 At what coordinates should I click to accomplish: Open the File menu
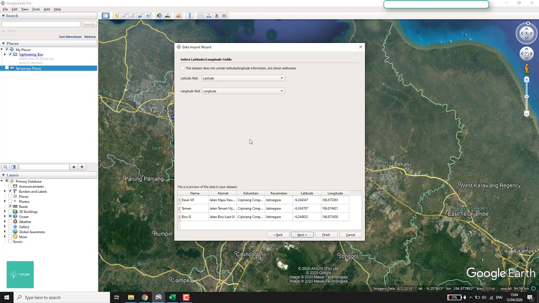[5, 9]
